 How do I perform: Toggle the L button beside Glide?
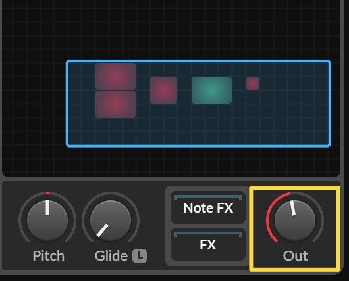[140, 256]
